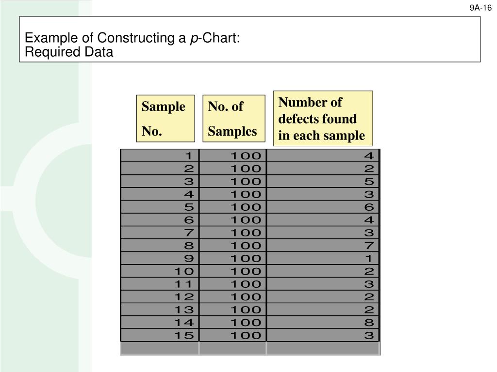Click defects value 4 in first row
Image resolution: width=497 pixels, height=372 pixels.
[x=323, y=155]
